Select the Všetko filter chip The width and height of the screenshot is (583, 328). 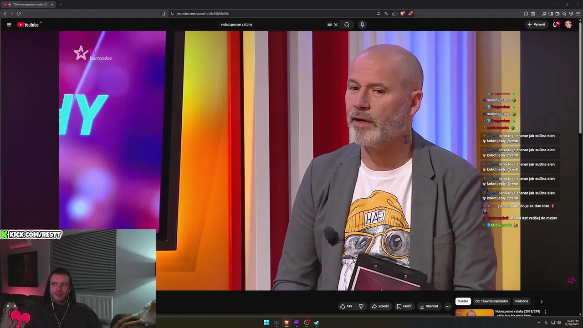pyautogui.click(x=463, y=301)
